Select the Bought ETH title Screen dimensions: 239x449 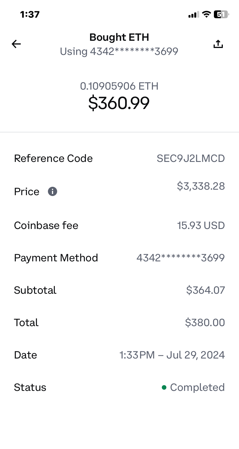coord(119,37)
